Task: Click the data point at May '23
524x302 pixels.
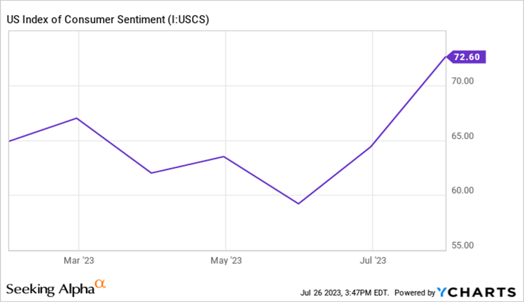Action: 225,157
